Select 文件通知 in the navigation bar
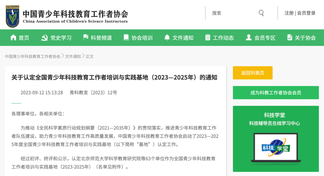 tap(183, 38)
